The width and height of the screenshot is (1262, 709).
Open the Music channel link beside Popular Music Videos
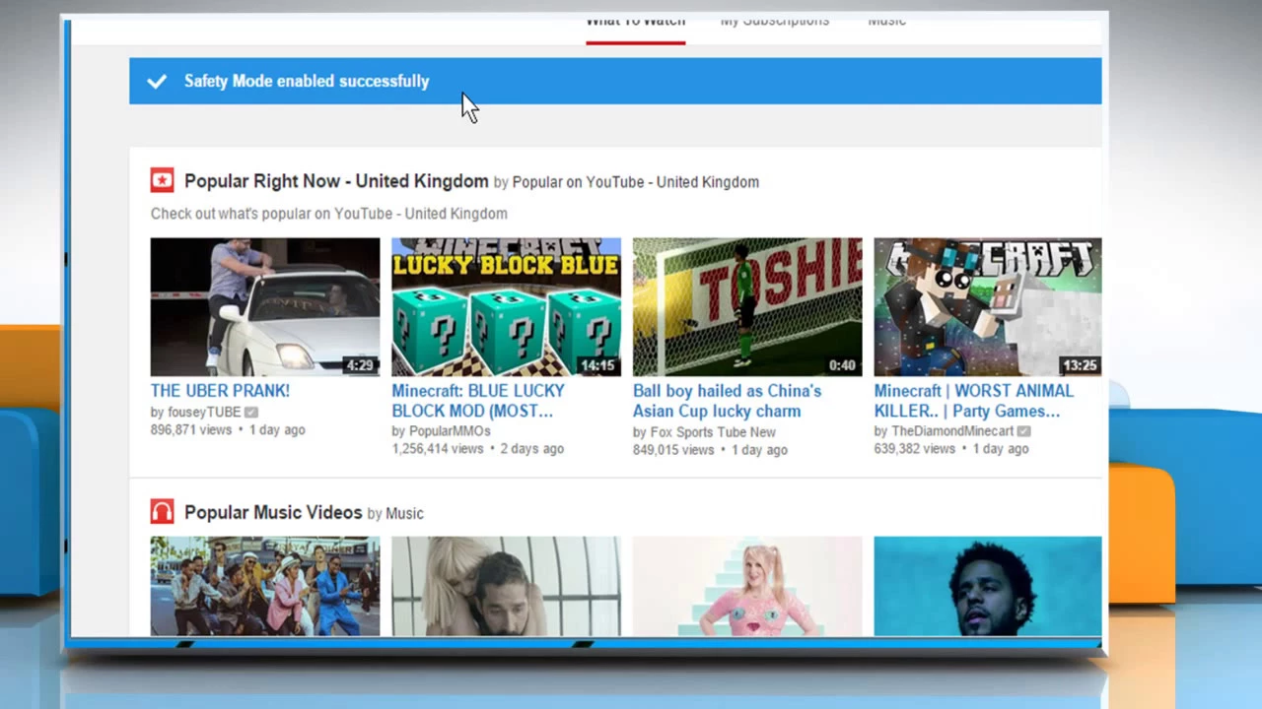404,513
